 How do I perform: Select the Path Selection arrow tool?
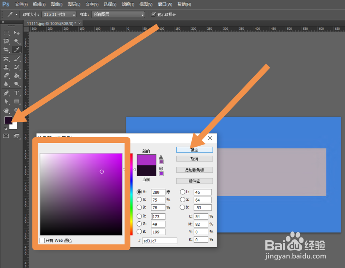(6, 101)
